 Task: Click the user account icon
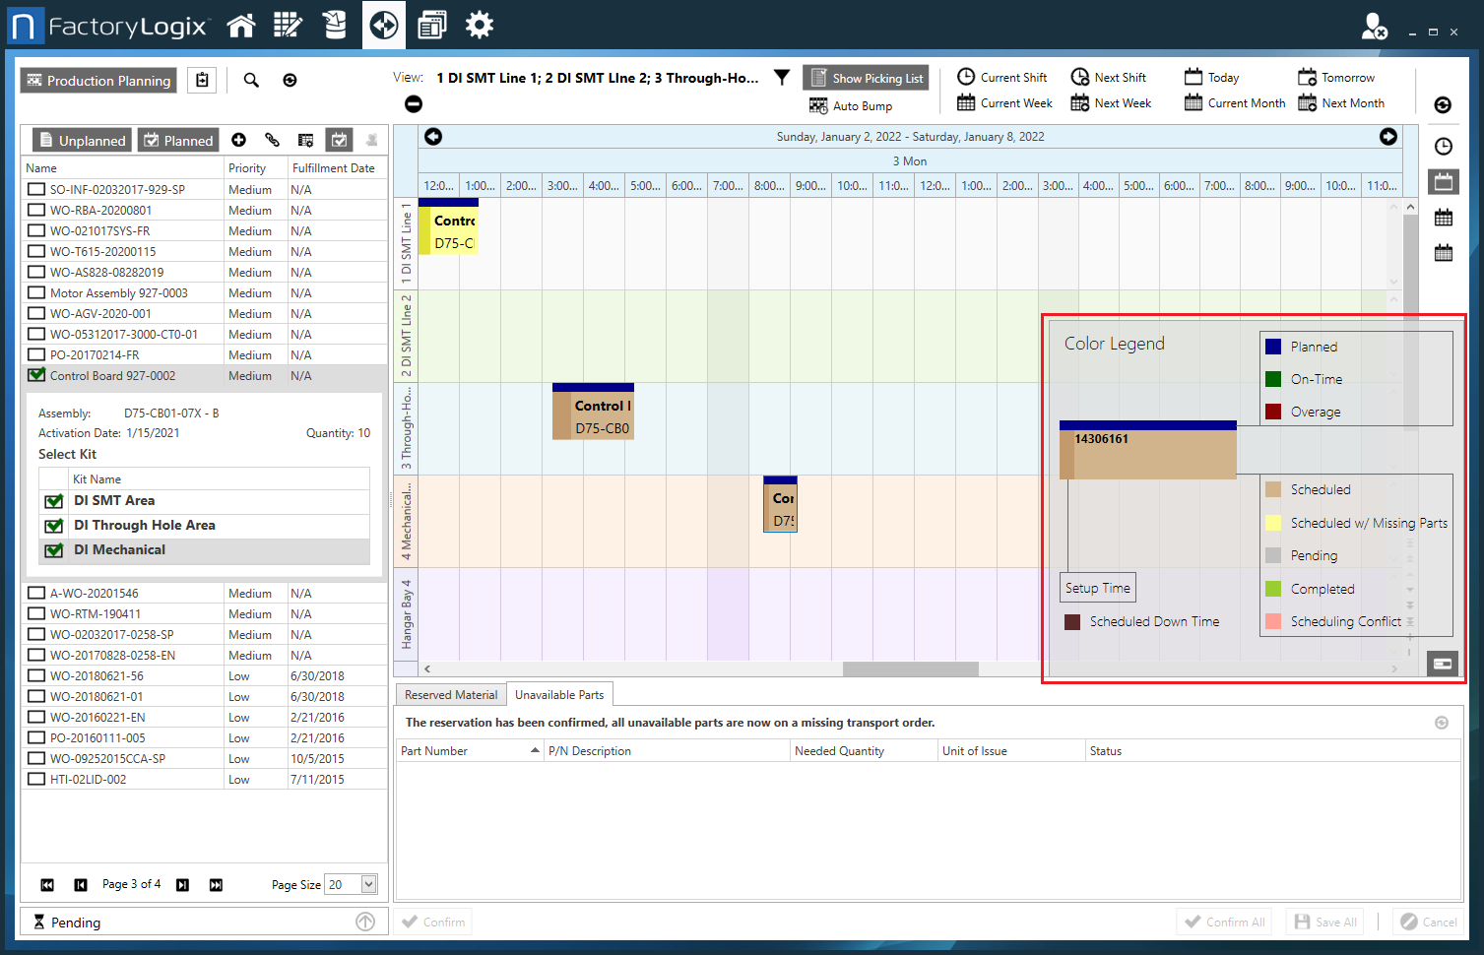click(x=1373, y=27)
